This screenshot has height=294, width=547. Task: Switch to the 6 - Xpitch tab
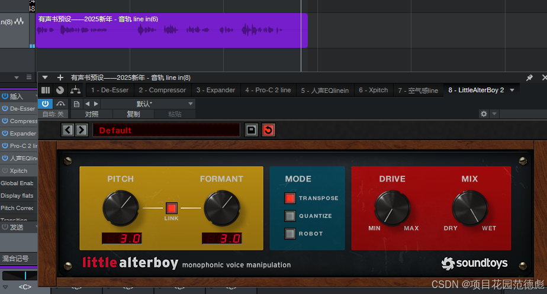[374, 90]
